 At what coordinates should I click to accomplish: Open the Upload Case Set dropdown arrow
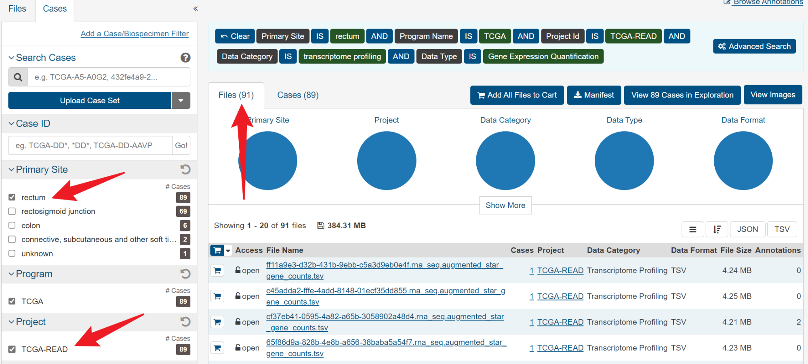pos(181,100)
